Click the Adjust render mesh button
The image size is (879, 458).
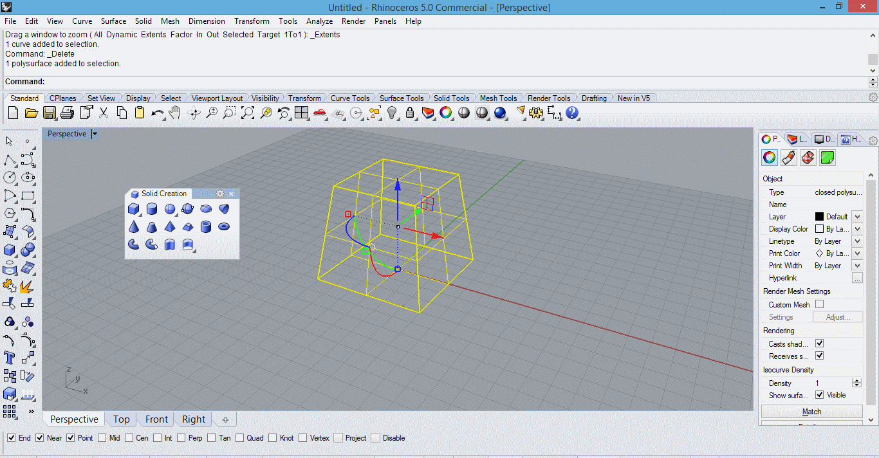tap(838, 317)
